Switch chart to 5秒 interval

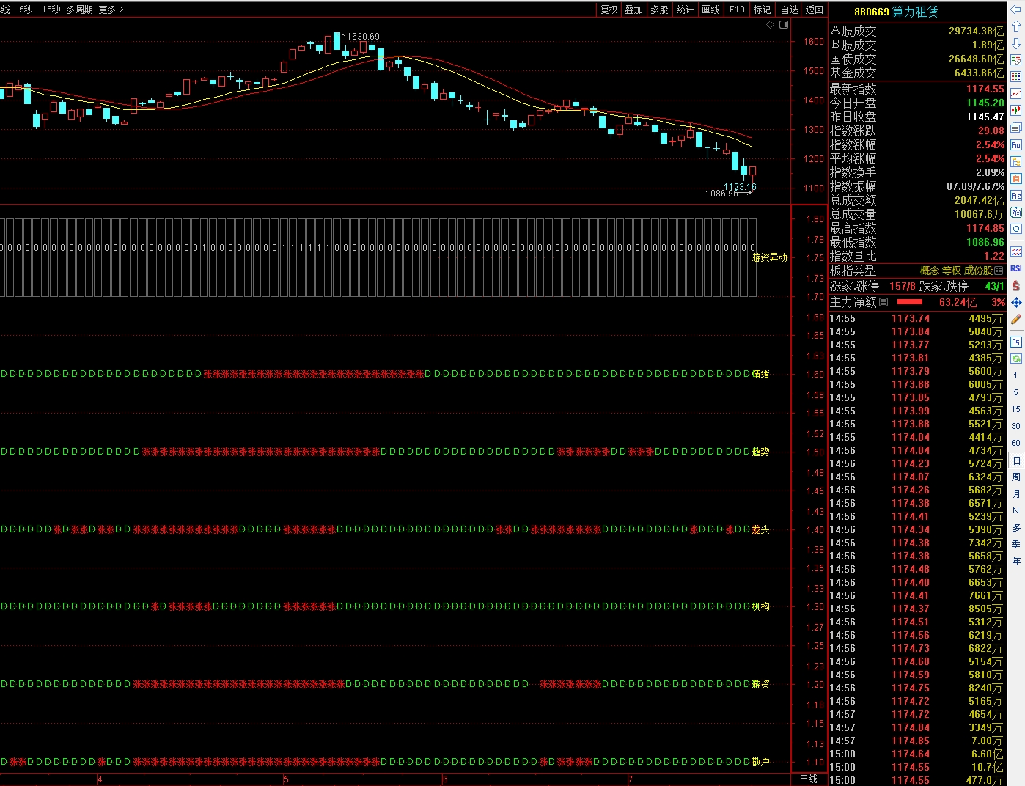(x=26, y=10)
